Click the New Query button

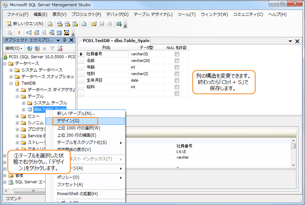(25, 24)
